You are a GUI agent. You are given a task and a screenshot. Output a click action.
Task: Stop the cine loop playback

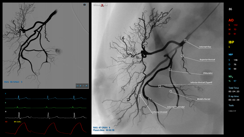click(83, 86)
